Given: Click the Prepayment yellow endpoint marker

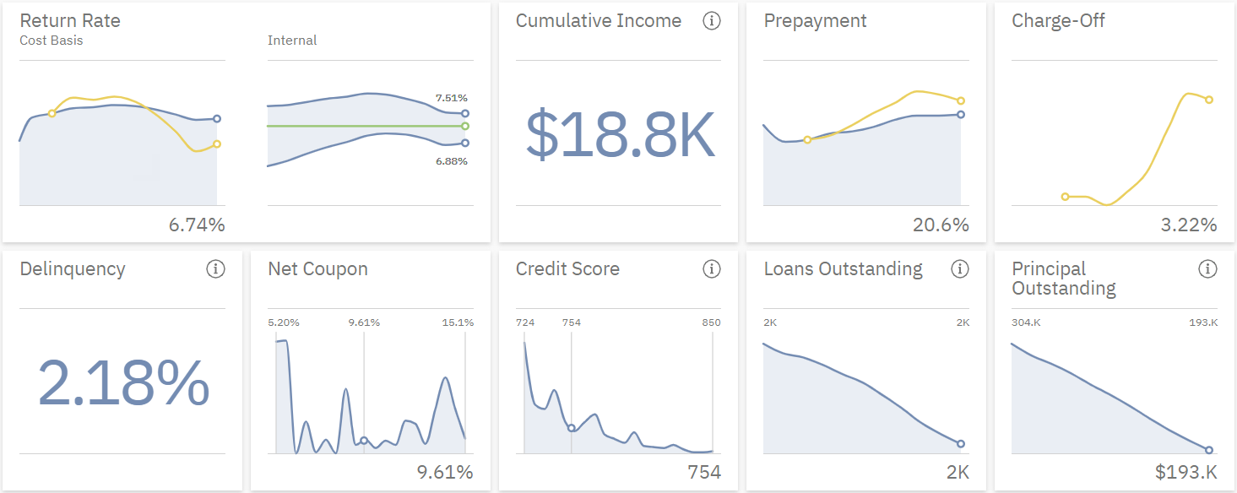Looking at the screenshot, I should (962, 100).
